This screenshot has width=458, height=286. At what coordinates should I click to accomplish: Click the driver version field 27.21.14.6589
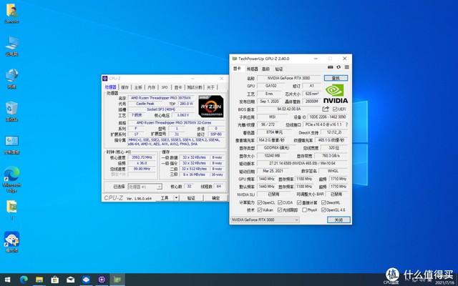click(x=302, y=163)
